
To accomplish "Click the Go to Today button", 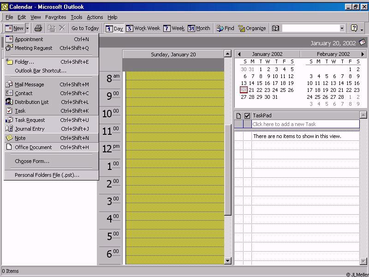I will tap(85, 28).
